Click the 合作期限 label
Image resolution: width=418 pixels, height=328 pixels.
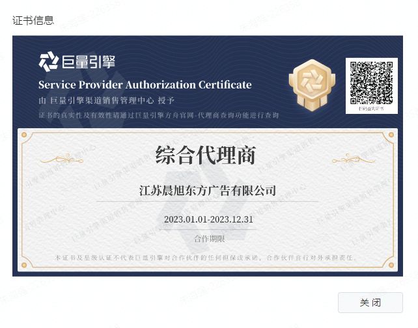click(209, 238)
